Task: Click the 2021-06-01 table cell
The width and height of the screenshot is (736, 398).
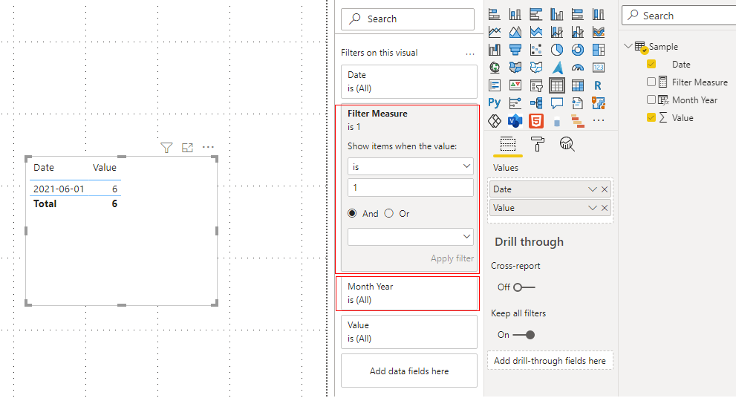Action: click(59, 189)
